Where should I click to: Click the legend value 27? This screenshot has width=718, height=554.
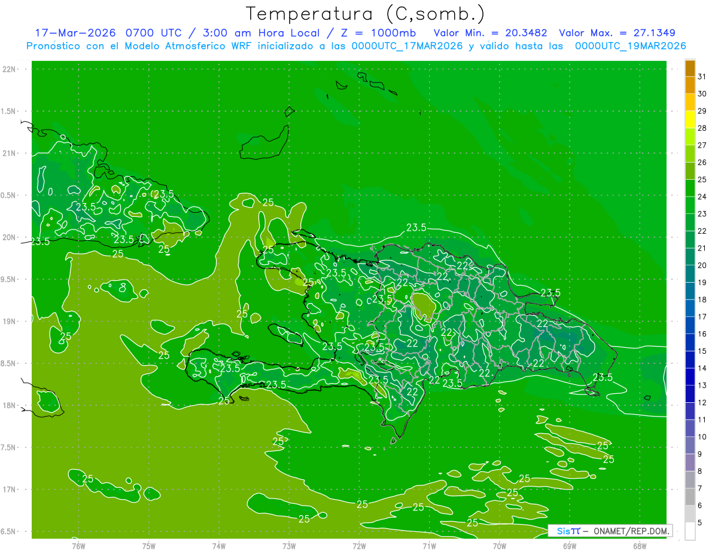point(702,145)
